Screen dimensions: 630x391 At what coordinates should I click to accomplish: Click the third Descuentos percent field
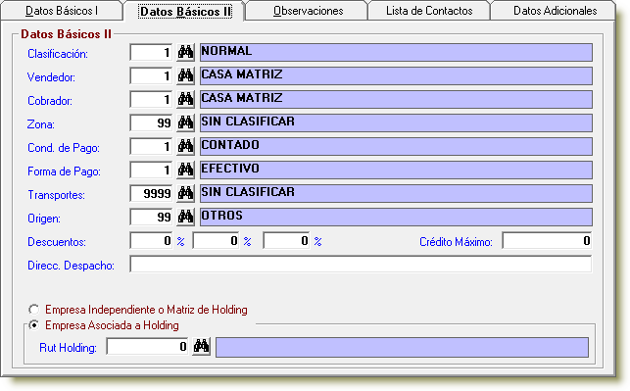[286, 241]
